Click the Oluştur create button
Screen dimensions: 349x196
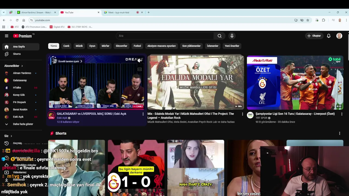[314, 36]
